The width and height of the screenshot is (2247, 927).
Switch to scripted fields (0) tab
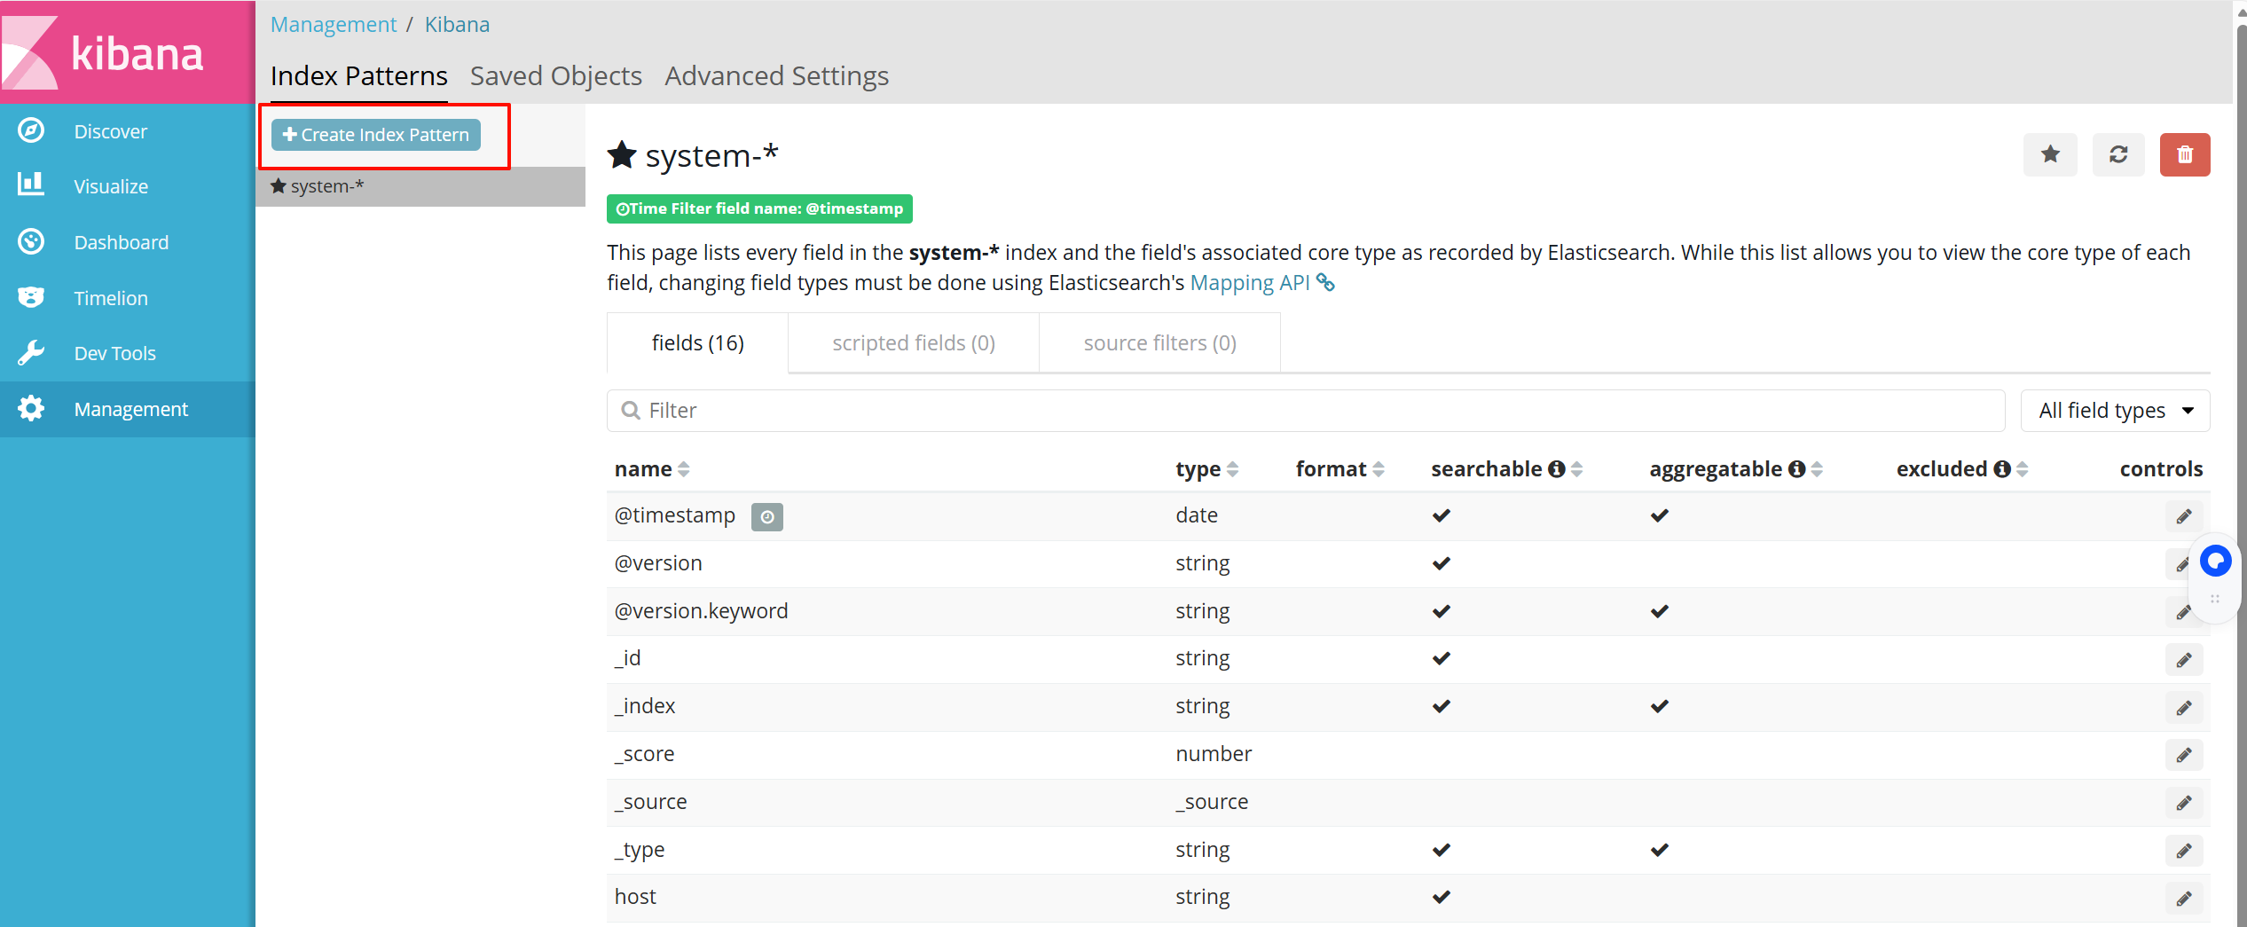point(914,342)
